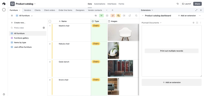Click Plumsail extension drag handle
The width and height of the screenshot is (204, 96).
[200, 23]
